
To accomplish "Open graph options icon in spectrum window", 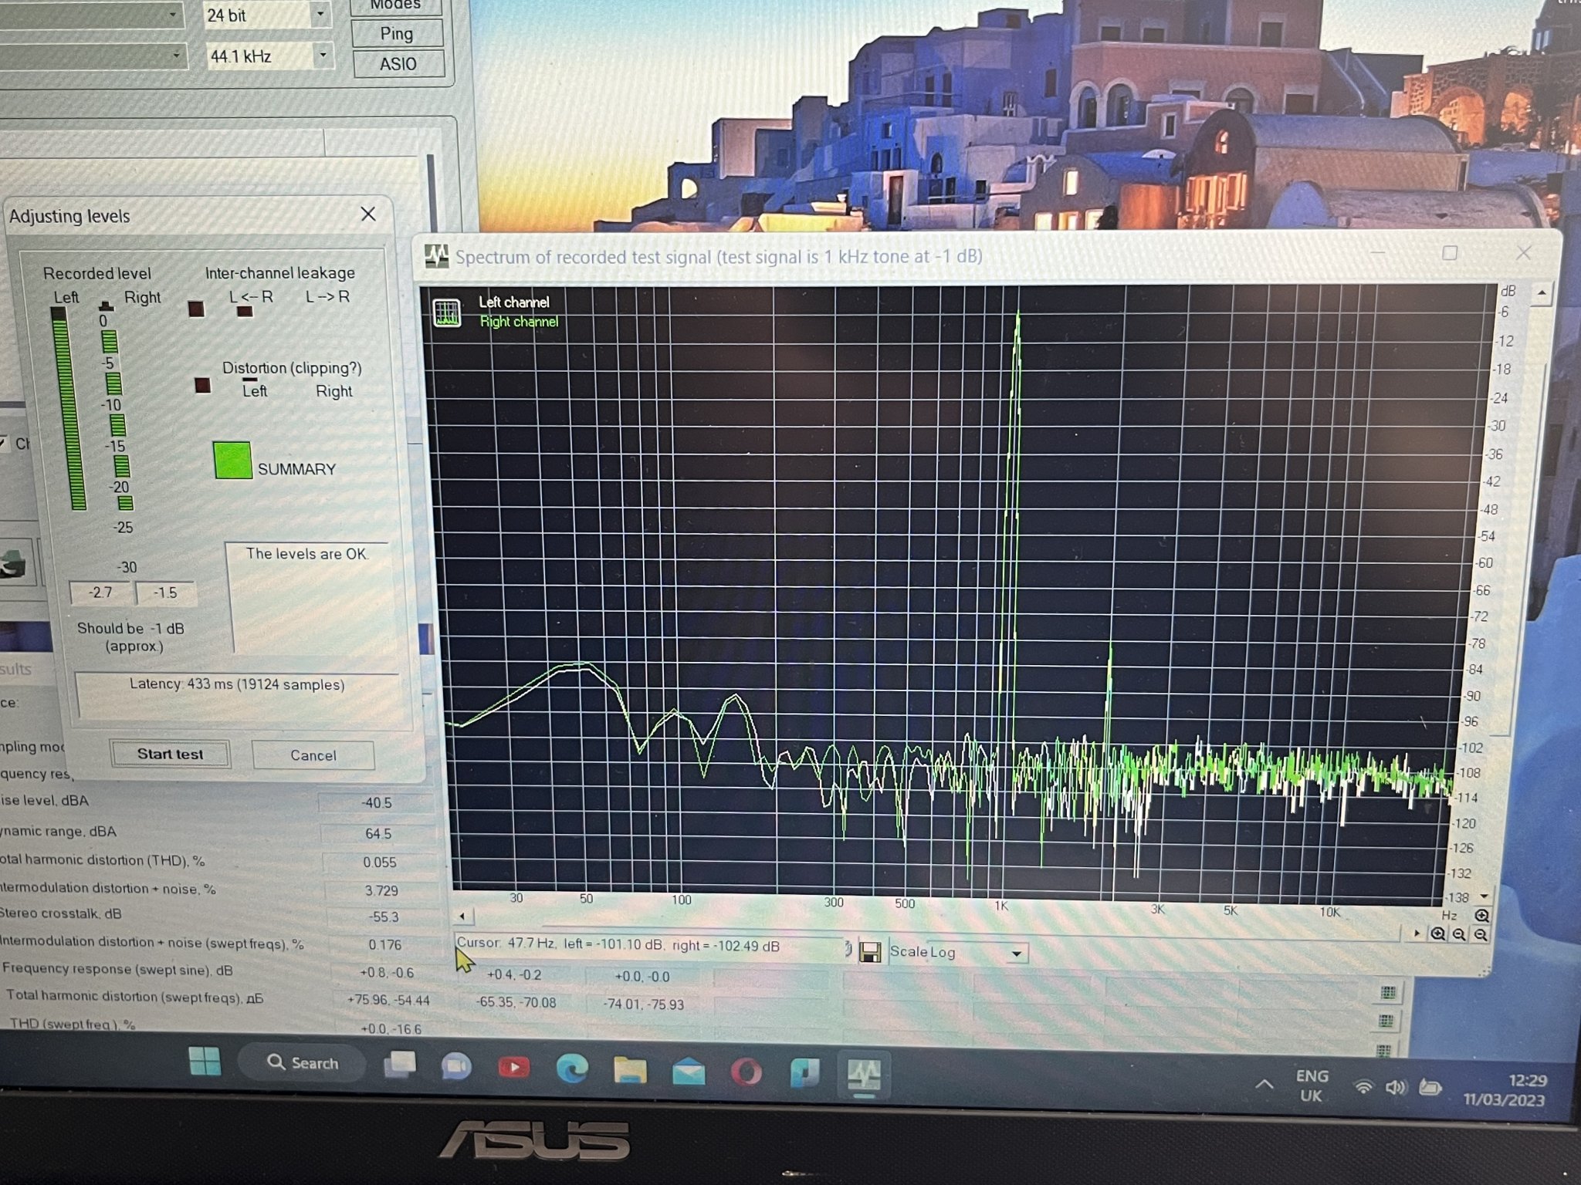I will tap(447, 312).
